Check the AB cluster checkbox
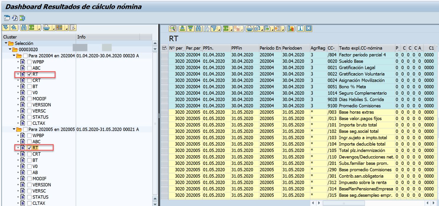Viewport: 439px width, 206px height. click(30, 172)
